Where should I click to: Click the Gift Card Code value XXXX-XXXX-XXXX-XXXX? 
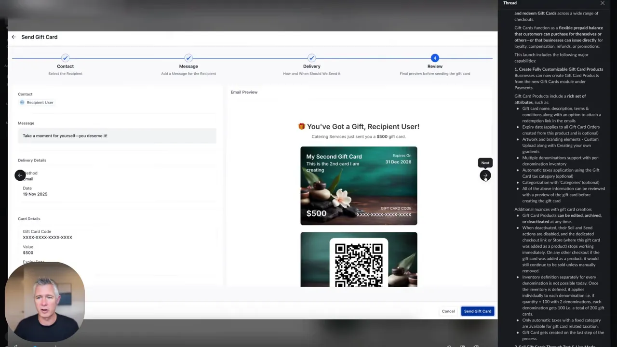47,237
